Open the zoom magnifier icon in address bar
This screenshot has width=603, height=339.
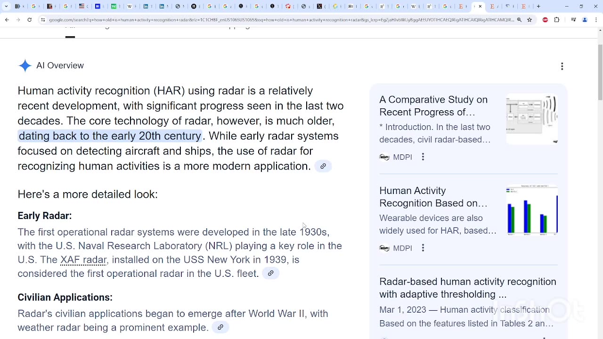(519, 20)
